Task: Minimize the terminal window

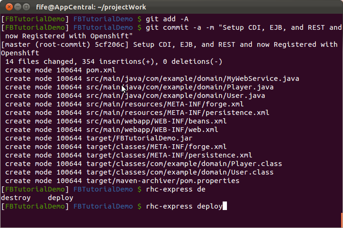Action: click(x=18, y=7)
